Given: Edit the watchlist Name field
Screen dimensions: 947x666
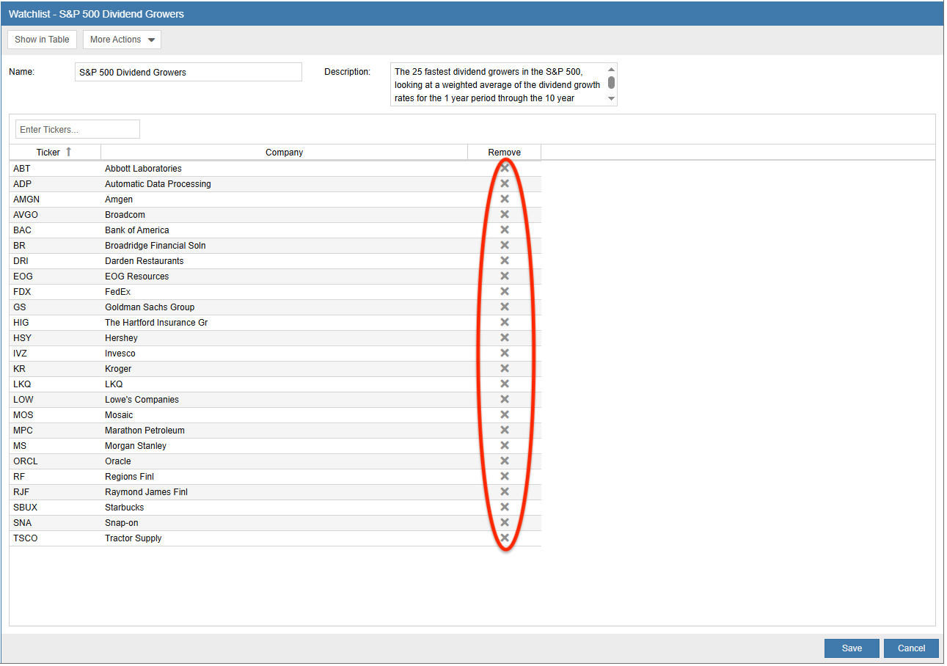Looking at the screenshot, I should (x=189, y=72).
